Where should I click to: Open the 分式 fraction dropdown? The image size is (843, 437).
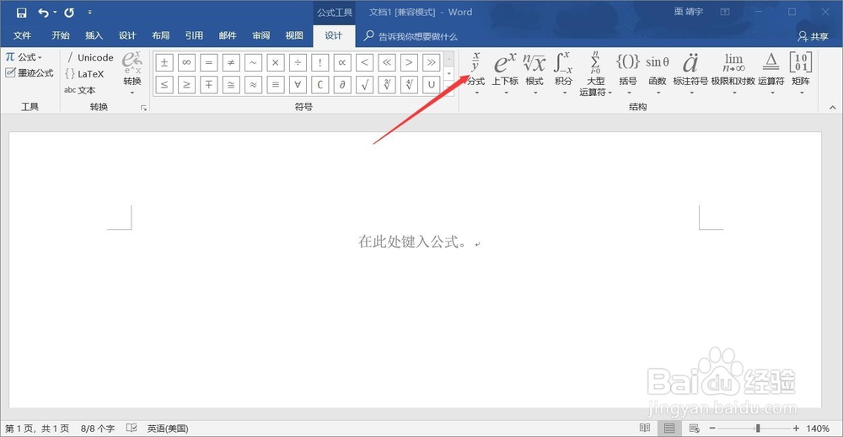click(475, 73)
